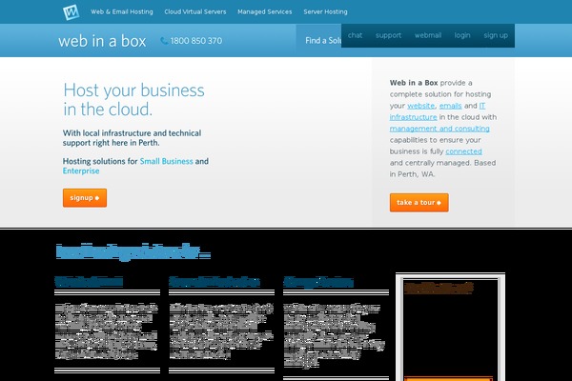Image resolution: width=572 pixels, height=381 pixels.
Task: Open the emails link in sidebar
Action: point(451,106)
